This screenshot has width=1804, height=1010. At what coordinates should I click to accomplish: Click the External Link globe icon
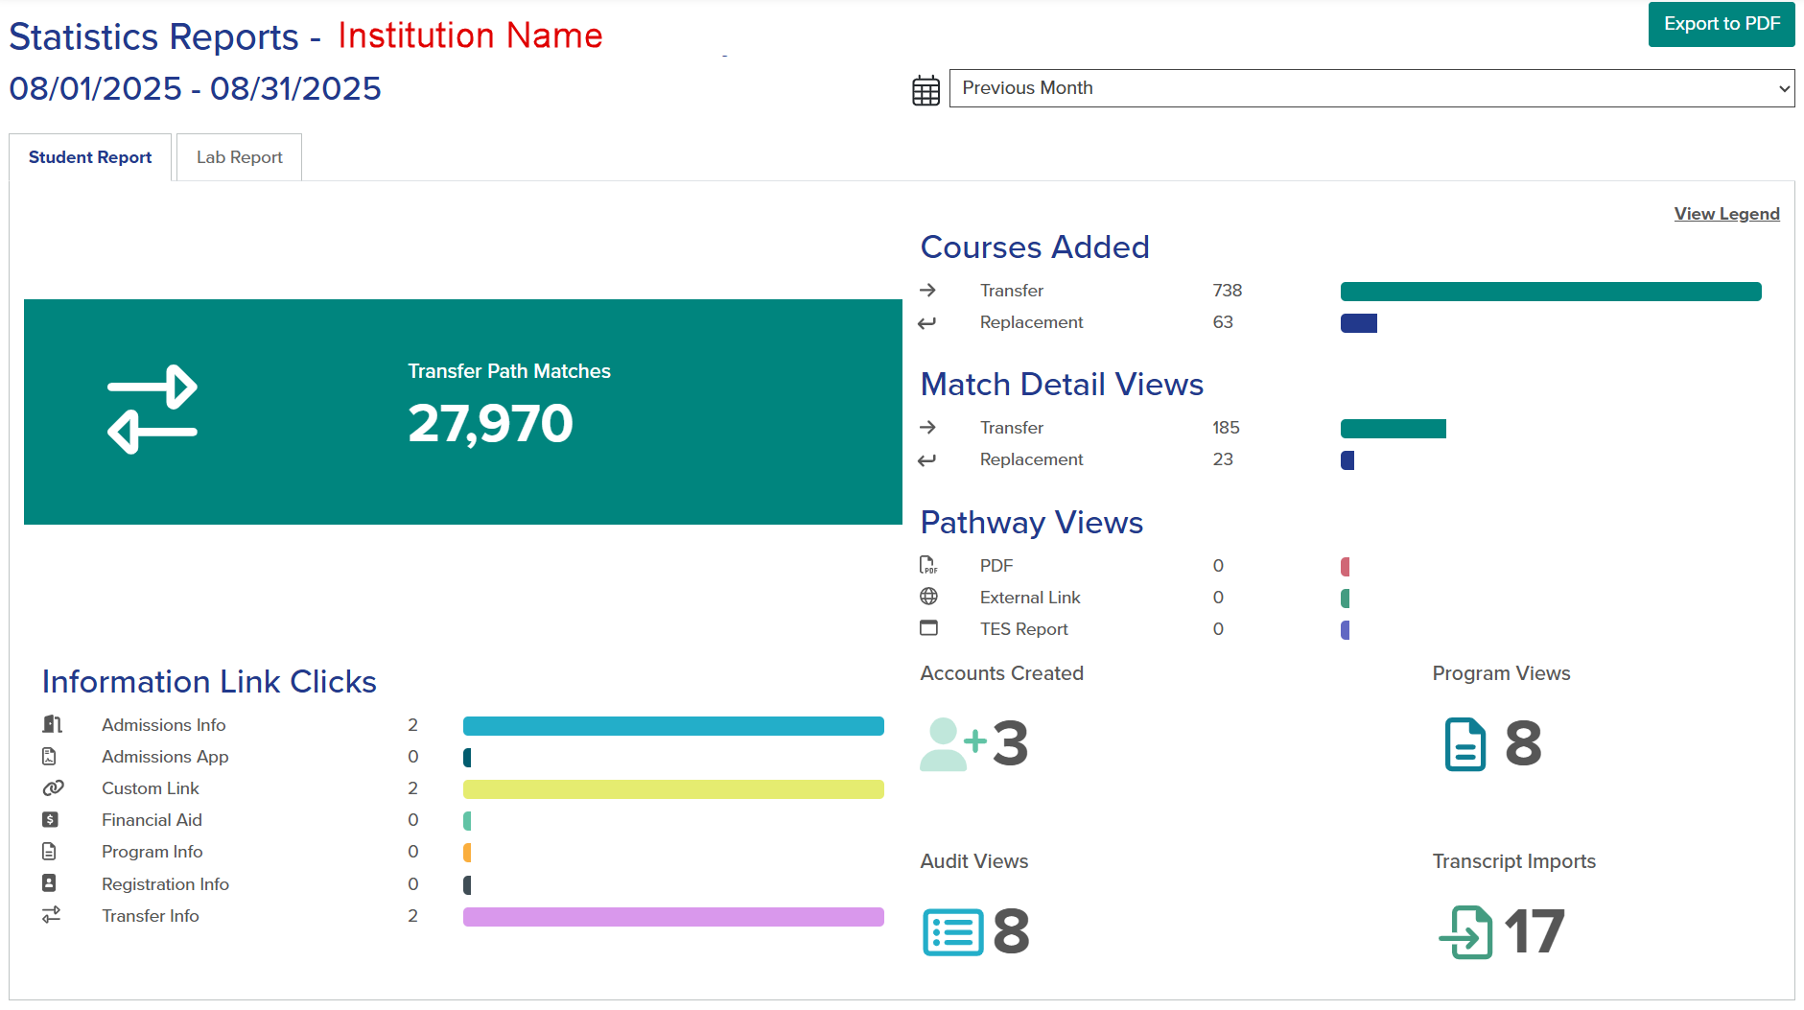point(929,597)
